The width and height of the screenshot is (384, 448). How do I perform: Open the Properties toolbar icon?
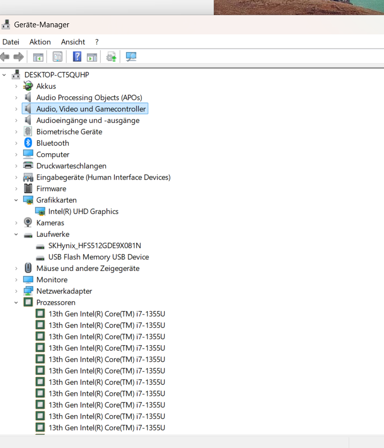point(58,57)
